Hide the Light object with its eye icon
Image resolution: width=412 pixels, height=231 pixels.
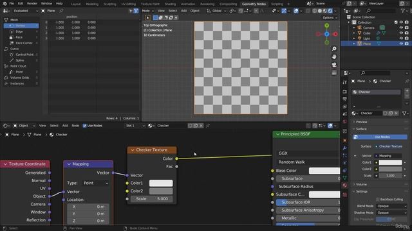tap(401, 38)
